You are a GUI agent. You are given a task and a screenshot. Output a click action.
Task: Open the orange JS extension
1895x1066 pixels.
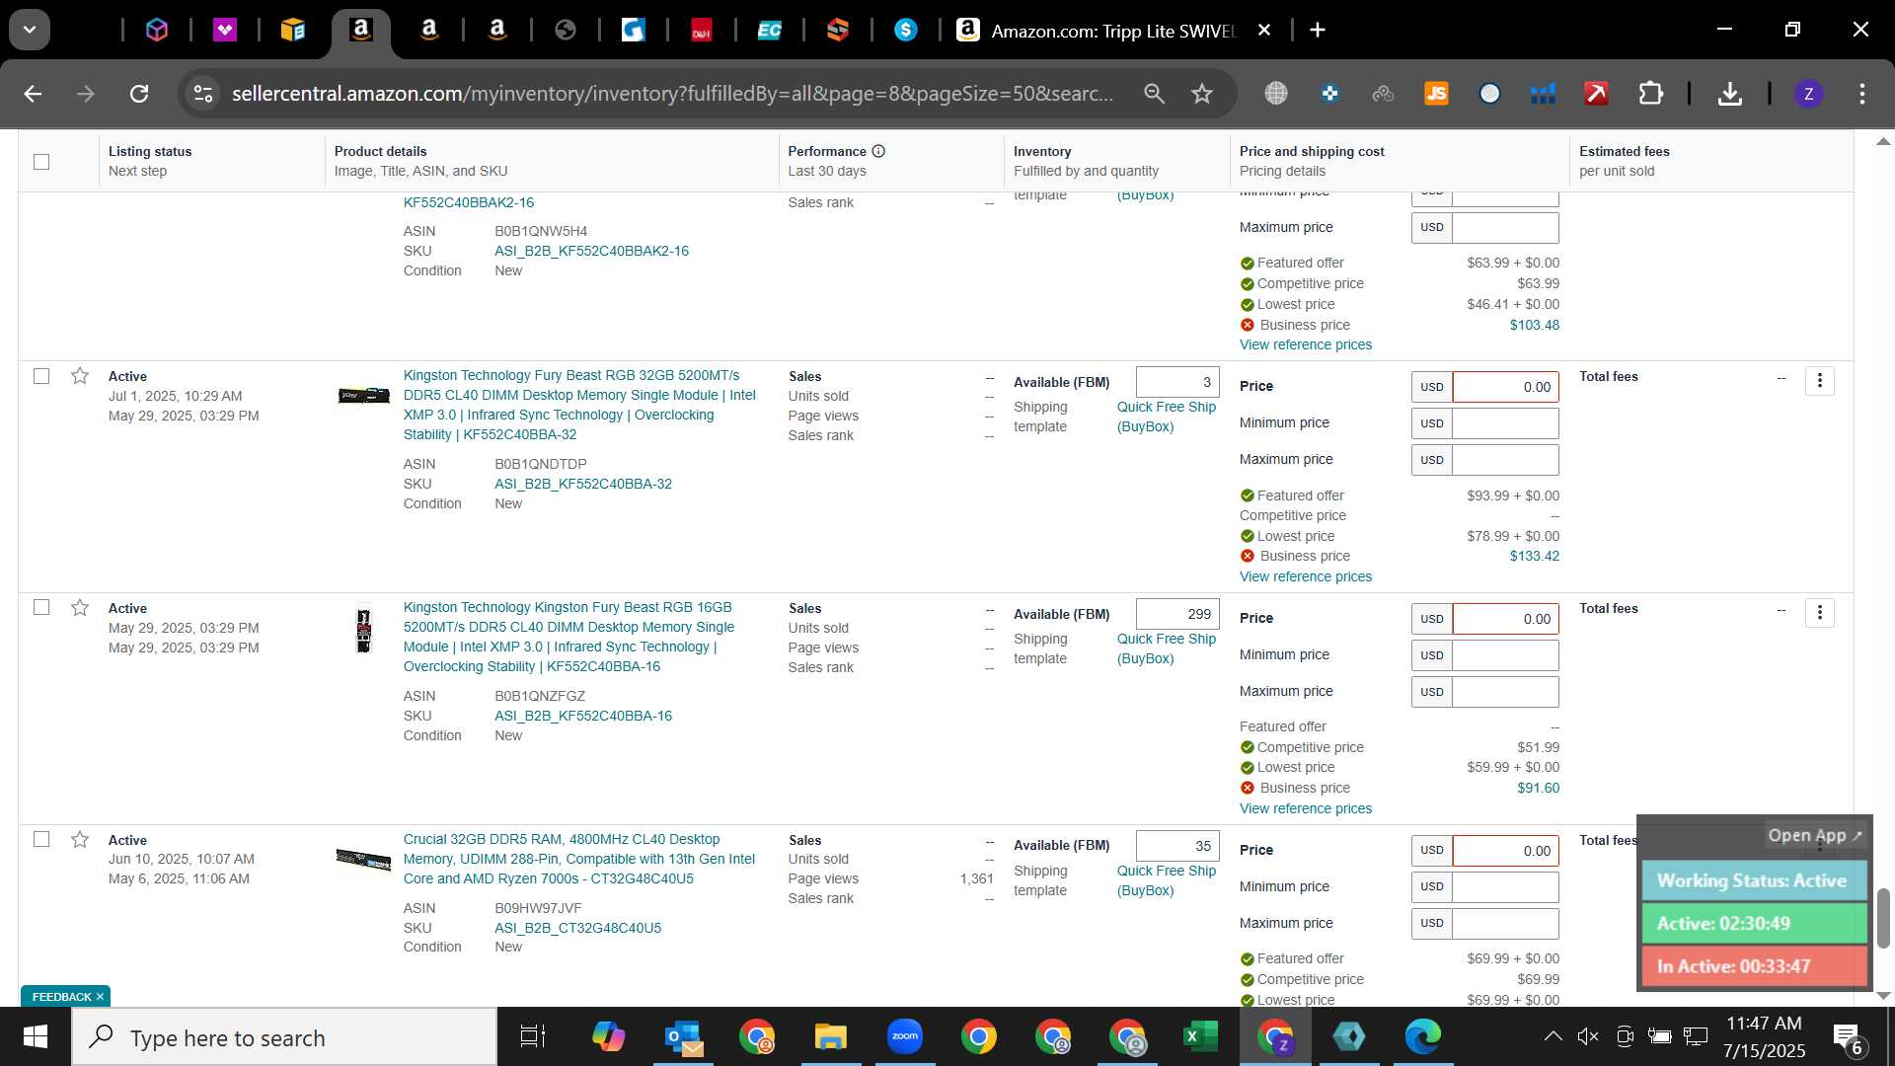click(1436, 94)
